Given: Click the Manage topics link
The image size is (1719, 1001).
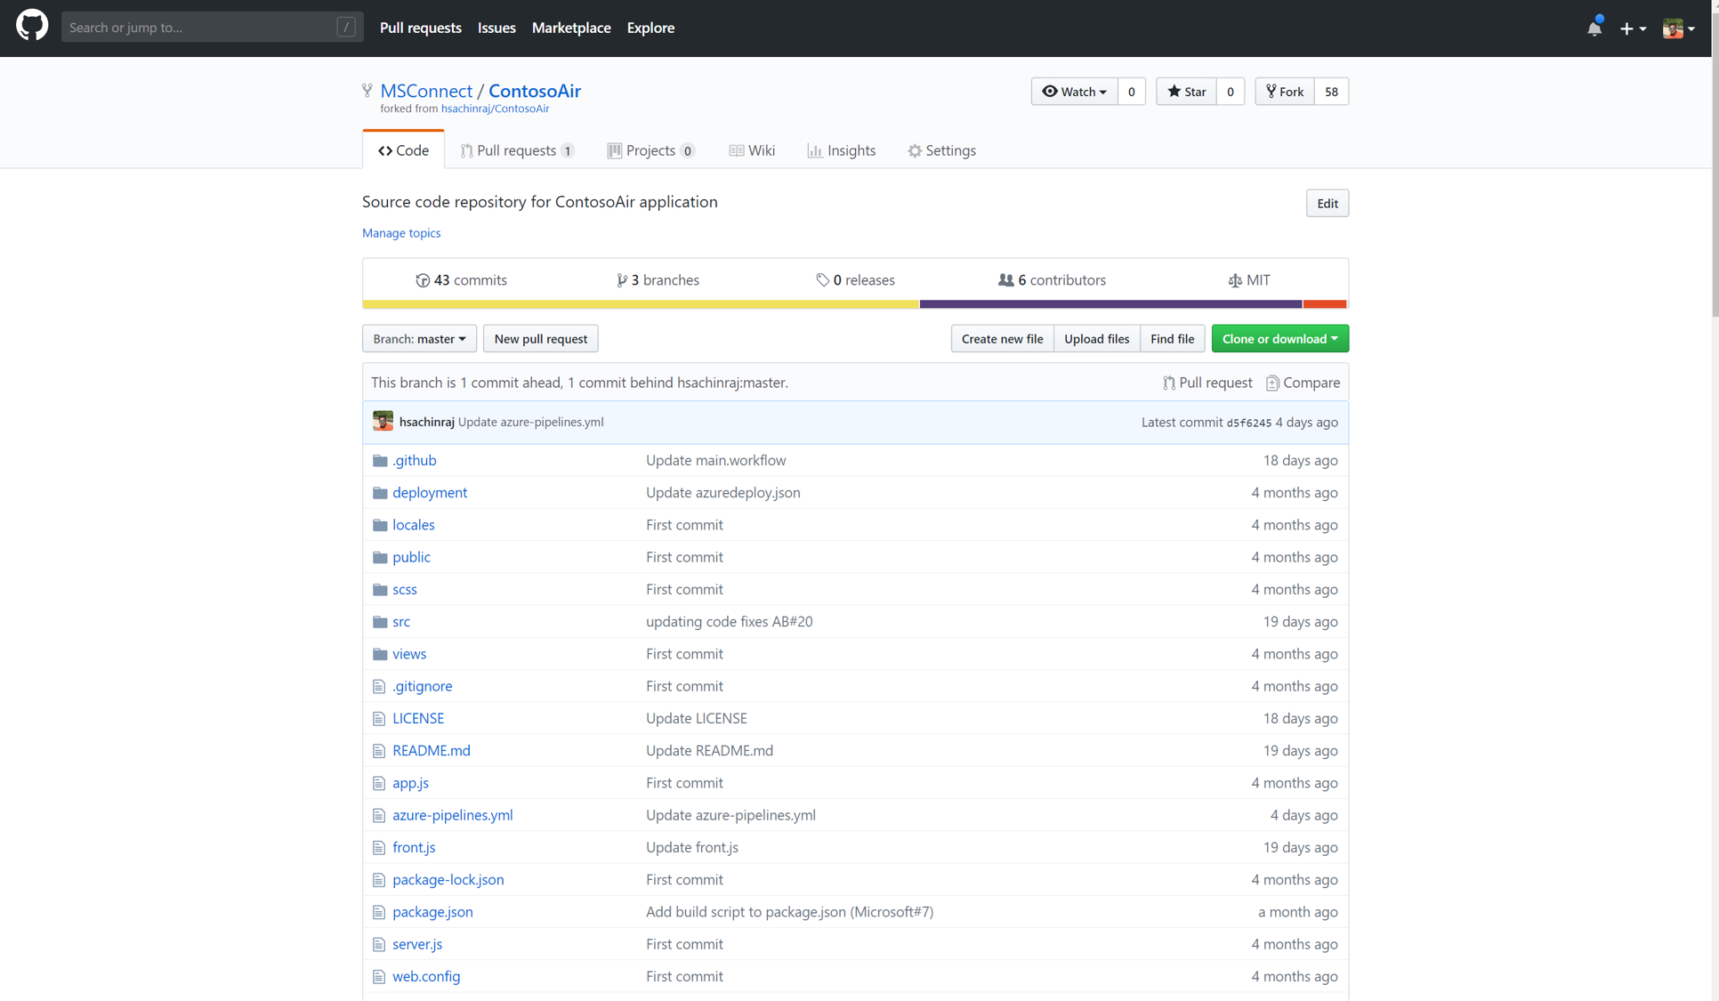Looking at the screenshot, I should (400, 232).
